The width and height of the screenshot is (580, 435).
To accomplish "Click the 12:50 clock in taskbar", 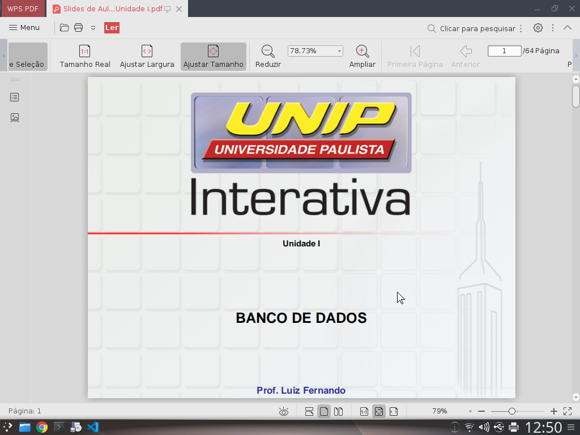I will tap(543, 427).
